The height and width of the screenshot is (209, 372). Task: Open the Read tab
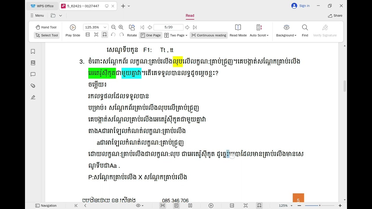190,16
